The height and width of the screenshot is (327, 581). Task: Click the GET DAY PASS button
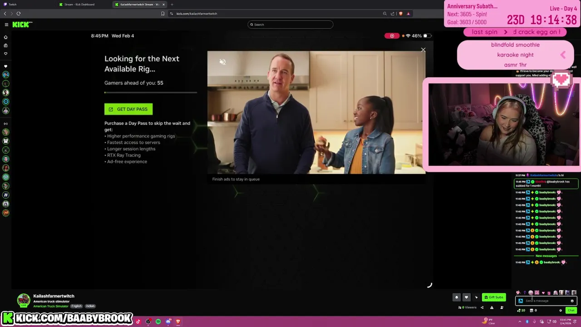tap(128, 109)
